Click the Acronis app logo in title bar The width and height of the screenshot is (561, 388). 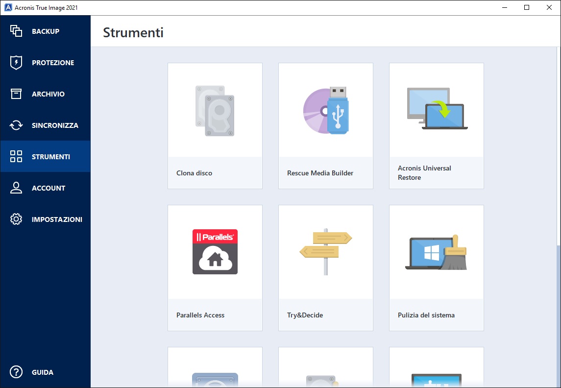(x=8, y=7)
